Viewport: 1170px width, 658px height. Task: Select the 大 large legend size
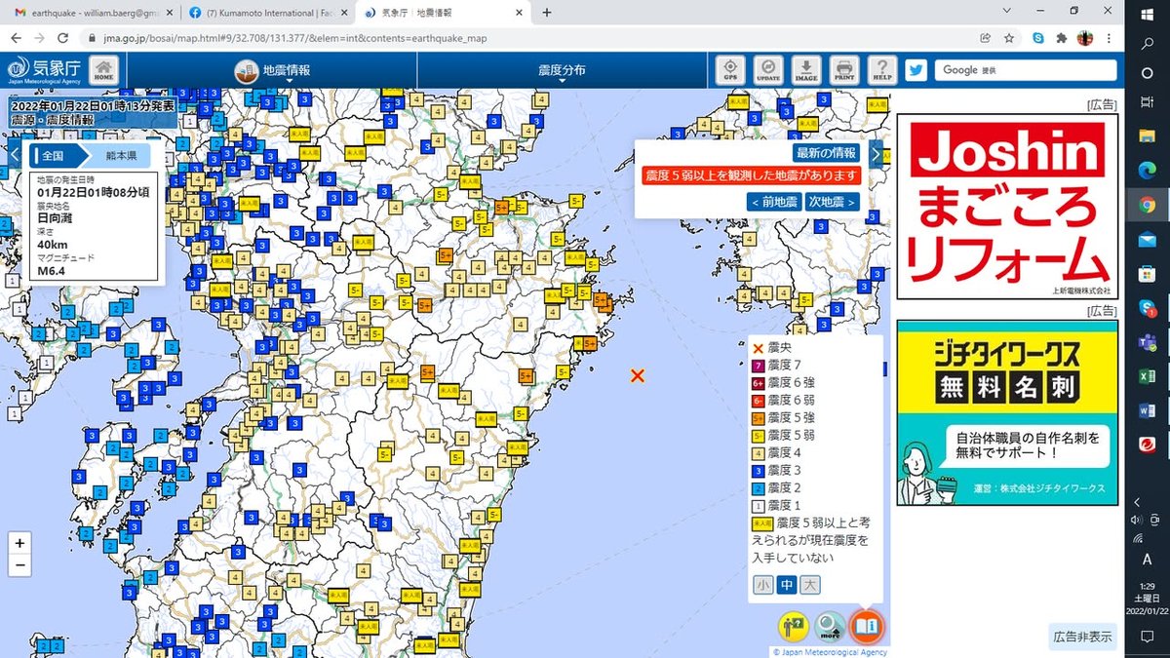pyautogui.click(x=810, y=585)
